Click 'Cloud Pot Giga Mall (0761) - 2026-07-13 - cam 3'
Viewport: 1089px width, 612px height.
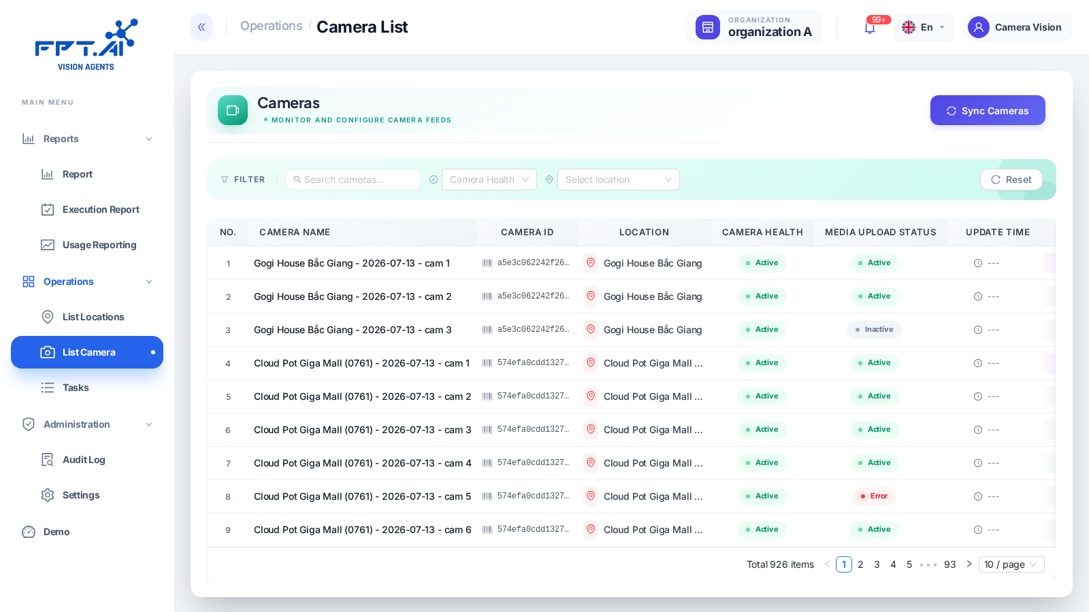pos(363,430)
